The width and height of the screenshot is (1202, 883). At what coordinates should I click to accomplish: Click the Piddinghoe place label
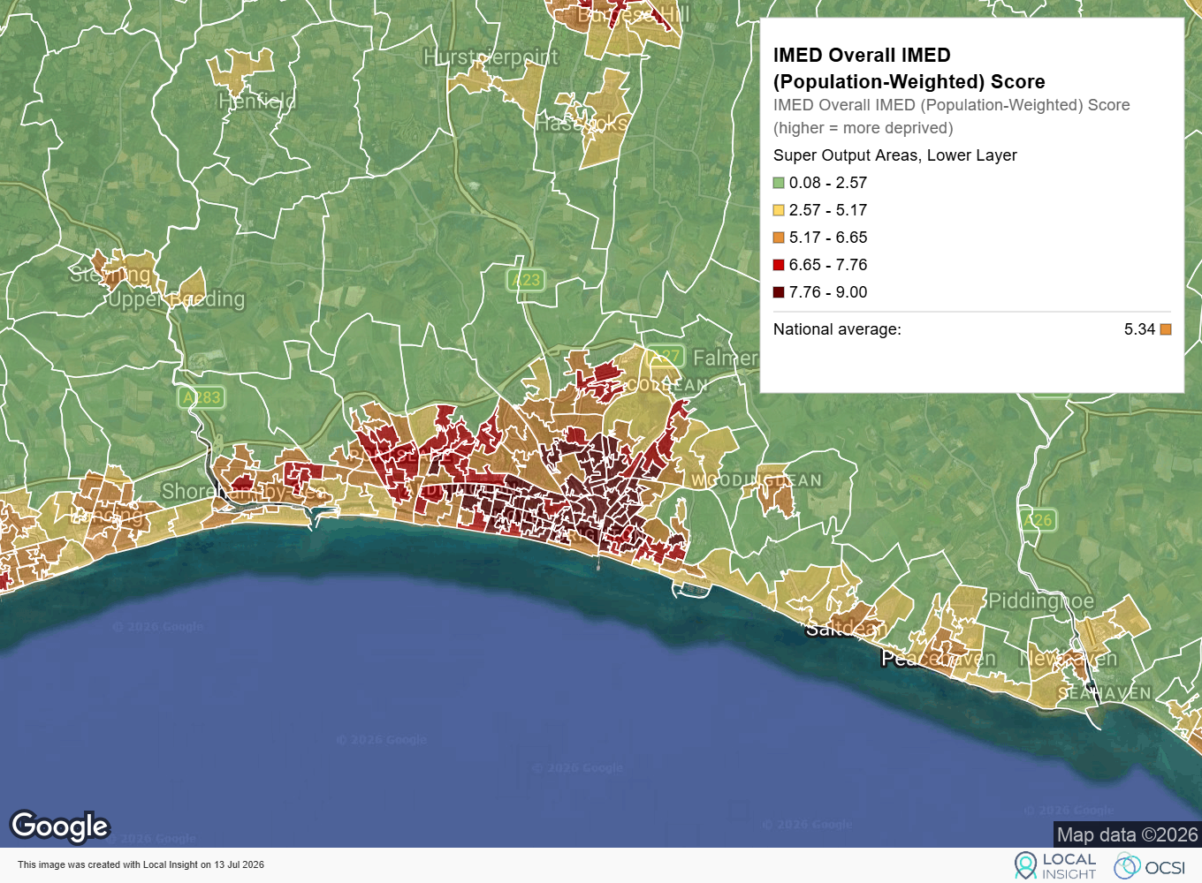[x=1041, y=601]
